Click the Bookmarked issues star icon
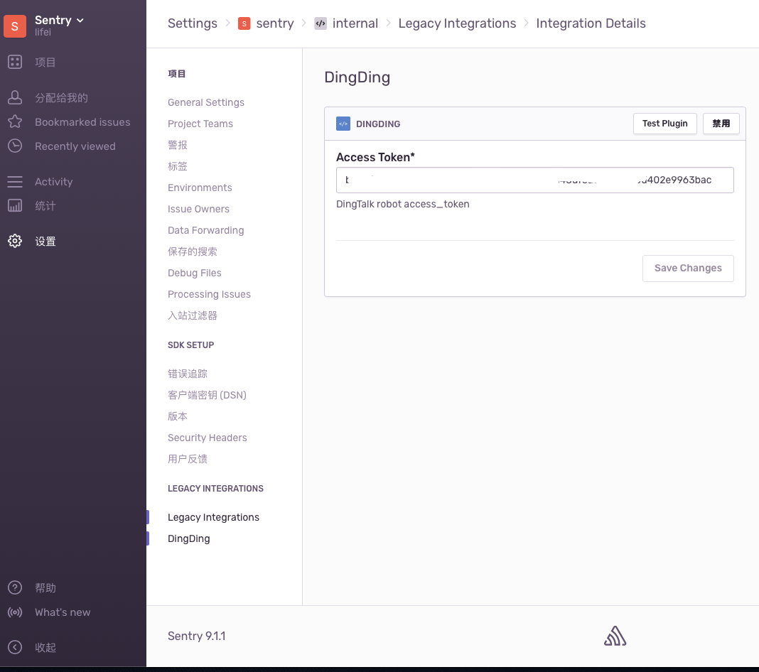 (15, 121)
